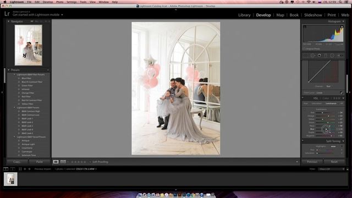This screenshot has width=352, height=198.
Task: Select the Spot Removal tool
Action: (313, 56)
